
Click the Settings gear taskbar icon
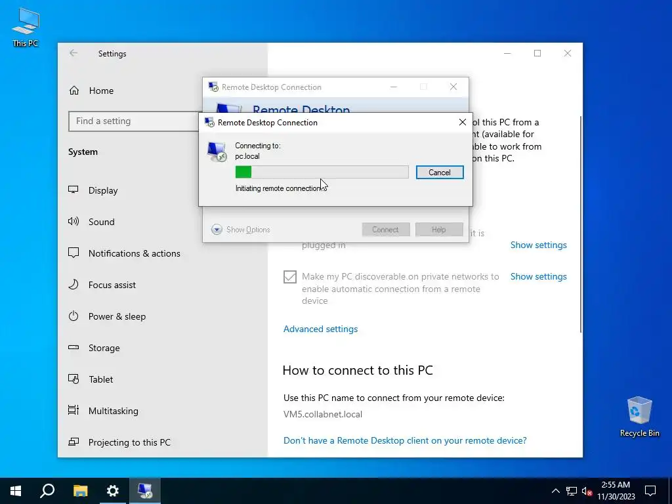113,491
